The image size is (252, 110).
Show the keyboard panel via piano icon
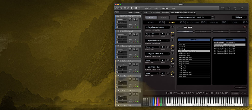[x=136, y=8]
